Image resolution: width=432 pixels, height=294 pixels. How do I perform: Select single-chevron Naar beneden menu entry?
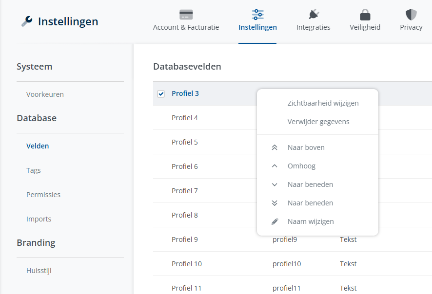coord(310,184)
